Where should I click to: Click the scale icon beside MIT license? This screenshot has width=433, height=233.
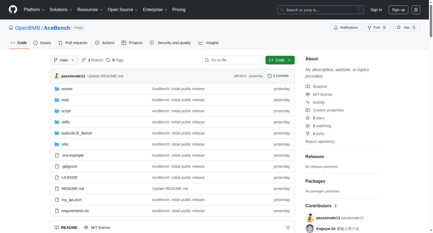308,94
